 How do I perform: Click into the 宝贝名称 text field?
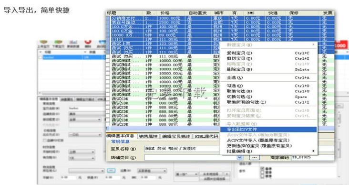182,149
